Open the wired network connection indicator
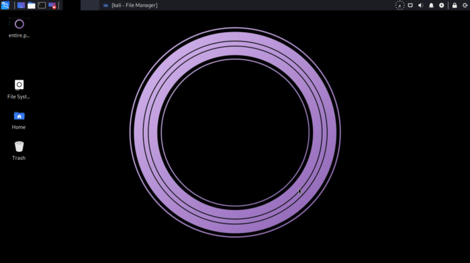 [x=410, y=5]
